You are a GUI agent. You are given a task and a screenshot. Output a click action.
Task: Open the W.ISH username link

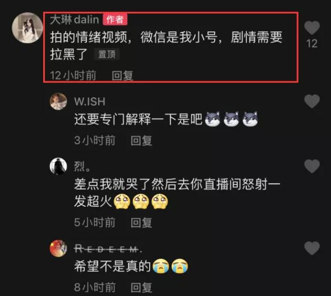tap(90, 102)
